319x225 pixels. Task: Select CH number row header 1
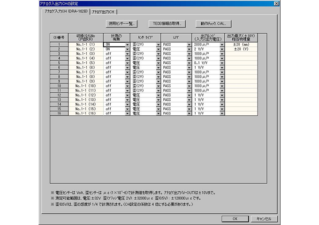[x=59, y=45]
